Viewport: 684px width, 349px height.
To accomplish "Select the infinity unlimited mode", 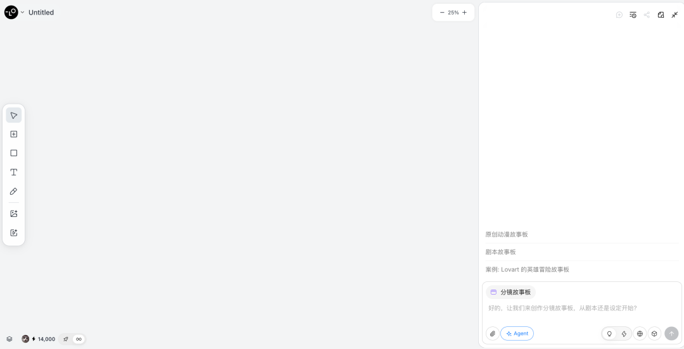I will pos(79,339).
